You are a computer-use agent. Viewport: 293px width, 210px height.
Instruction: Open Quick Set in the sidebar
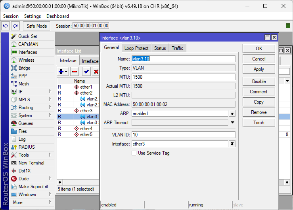[27, 36]
